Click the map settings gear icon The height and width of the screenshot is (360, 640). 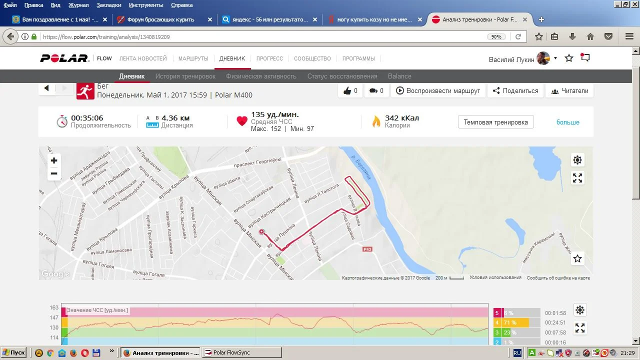click(577, 160)
